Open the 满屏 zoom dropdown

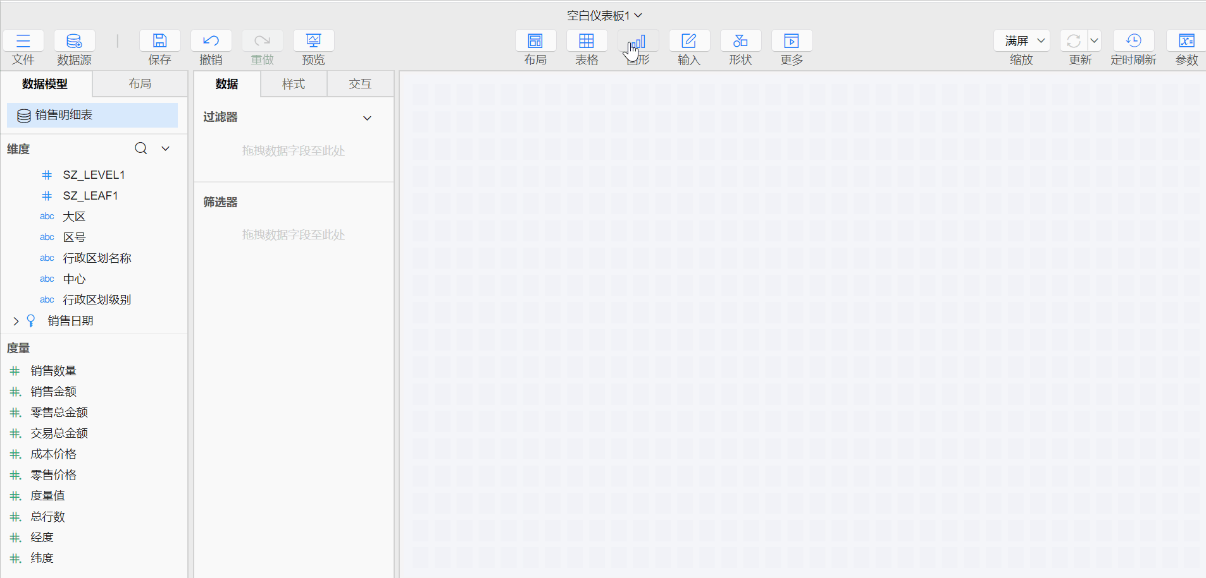(1022, 41)
